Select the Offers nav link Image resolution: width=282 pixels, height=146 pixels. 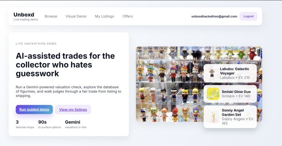tap(127, 16)
